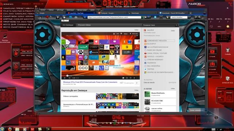Open the COMUNIDADE THEAJUDA link
The image size is (234, 131).
coord(157,40)
